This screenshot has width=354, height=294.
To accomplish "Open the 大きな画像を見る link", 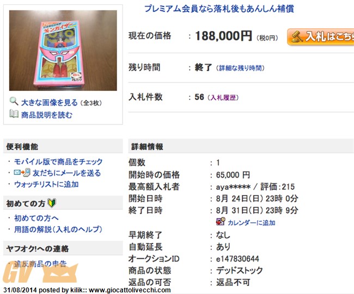I will tap(49, 103).
